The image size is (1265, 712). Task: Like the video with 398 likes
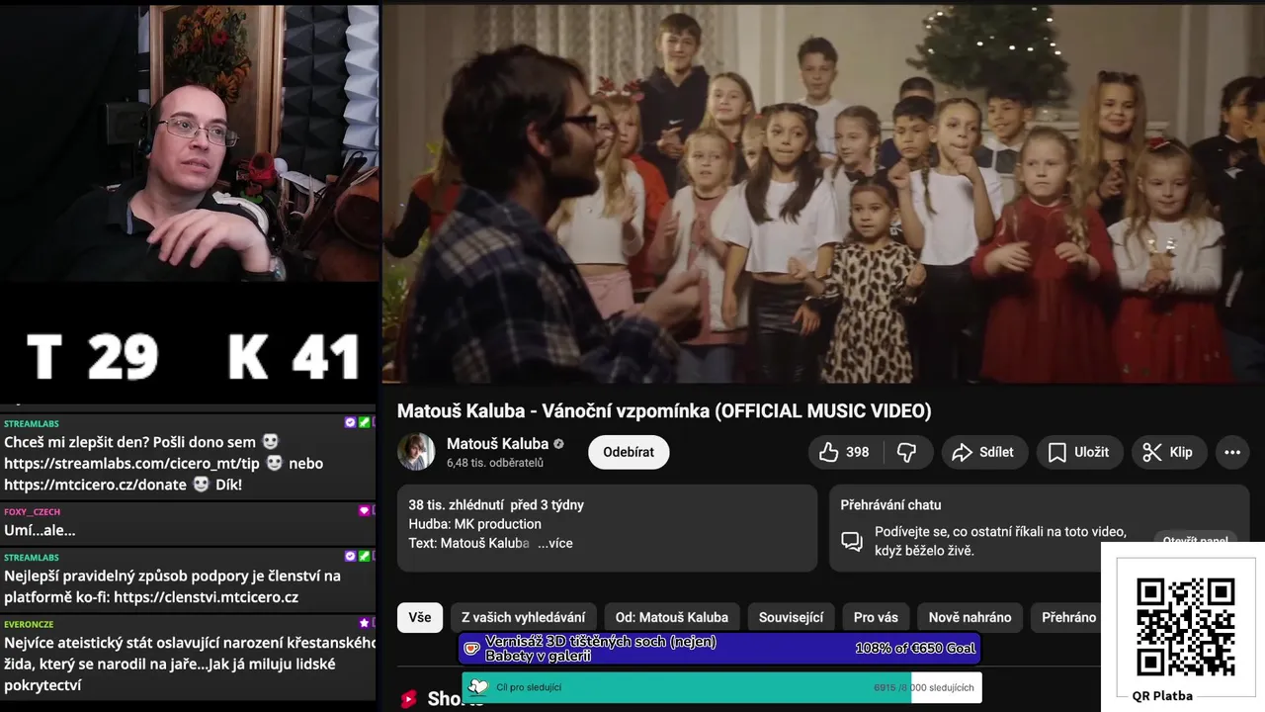pyautogui.click(x=845, y=452)
